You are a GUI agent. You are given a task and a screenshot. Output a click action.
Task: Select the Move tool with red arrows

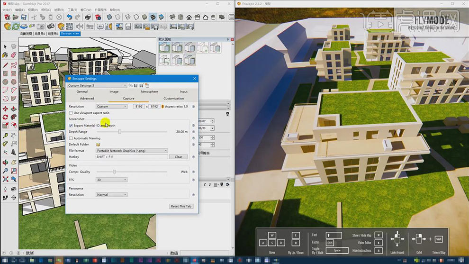[5, 108]
